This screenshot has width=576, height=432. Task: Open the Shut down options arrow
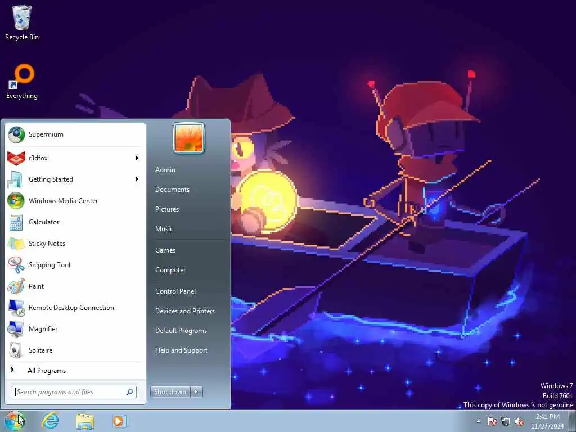pos(196,392)
